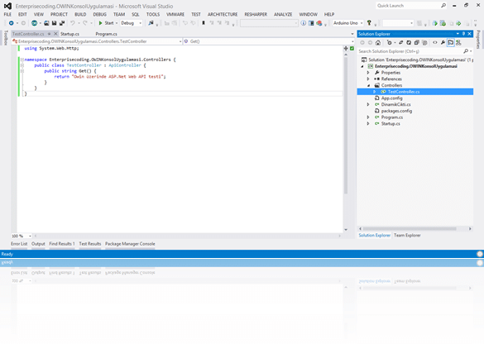This screenshot has height=344, width=484.
Task: Collapse the Controllers folder
Action: click(x=368, y=85)
